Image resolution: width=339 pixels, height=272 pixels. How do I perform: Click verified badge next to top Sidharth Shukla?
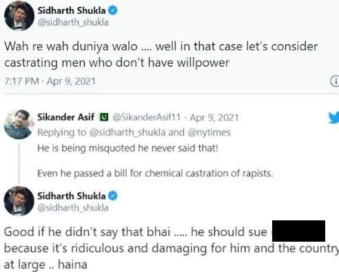113,10
